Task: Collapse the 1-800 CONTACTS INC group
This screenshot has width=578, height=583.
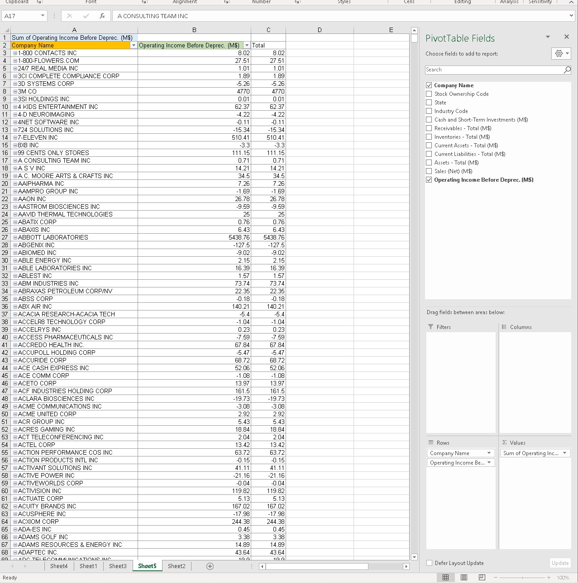Action: tap(15, 53)
